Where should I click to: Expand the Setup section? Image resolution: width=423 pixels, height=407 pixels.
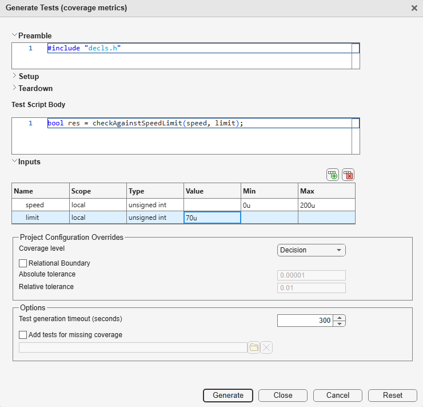pos(14,76)
